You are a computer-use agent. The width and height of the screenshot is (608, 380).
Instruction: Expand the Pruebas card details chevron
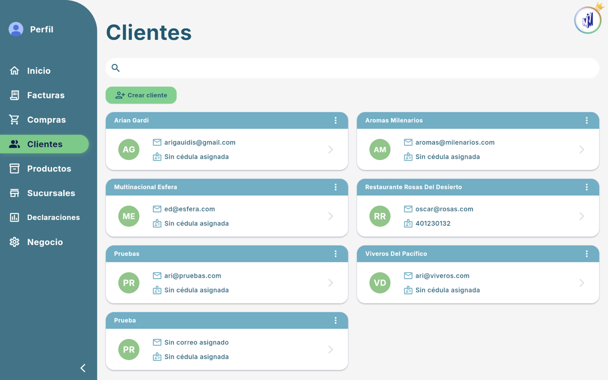[331, 283]
